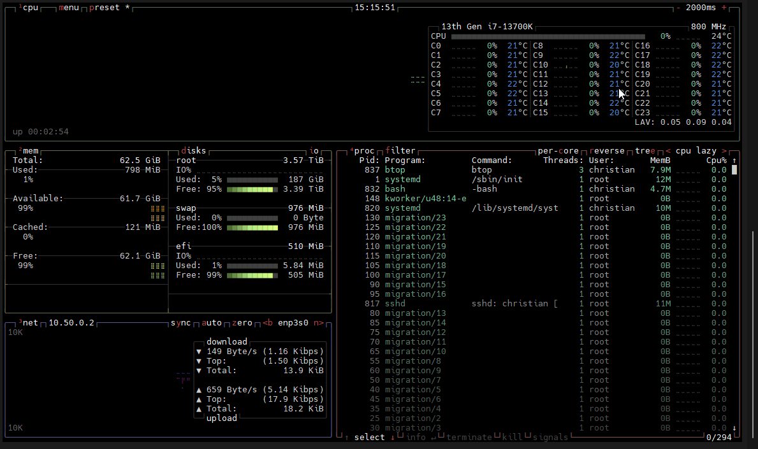The image size is (758, 449).
Task: Click the process list scroll-down arrow
Action: (734, 428)
